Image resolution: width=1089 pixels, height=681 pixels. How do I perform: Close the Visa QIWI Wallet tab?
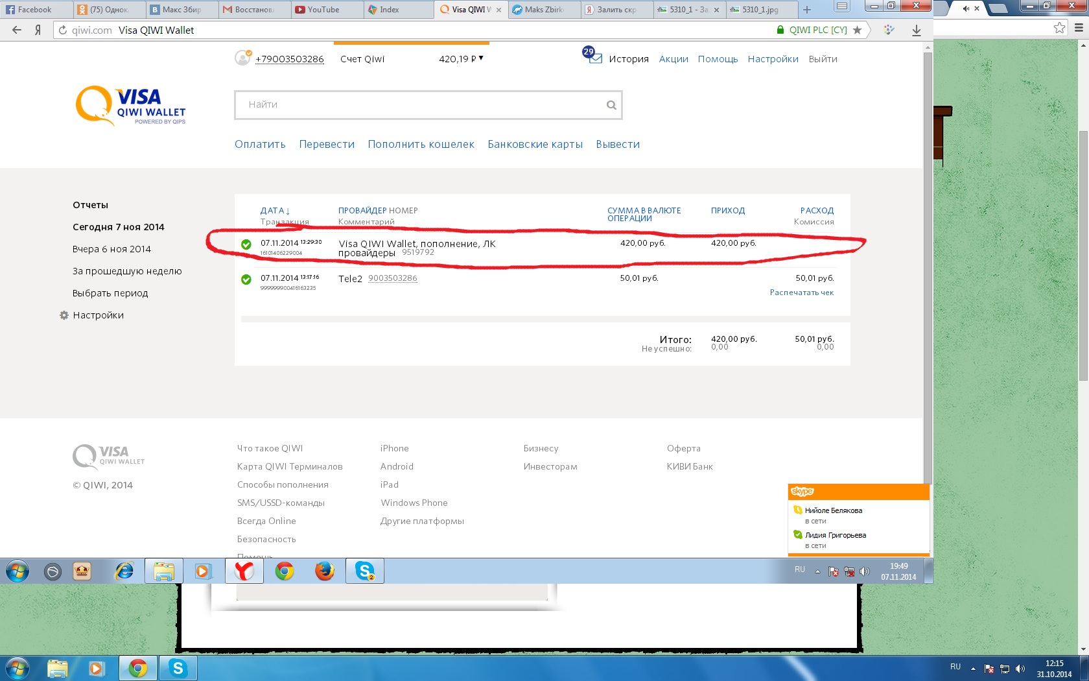coord(498,10)
